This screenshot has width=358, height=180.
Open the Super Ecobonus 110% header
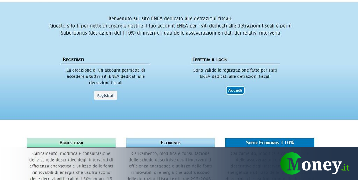270,143
